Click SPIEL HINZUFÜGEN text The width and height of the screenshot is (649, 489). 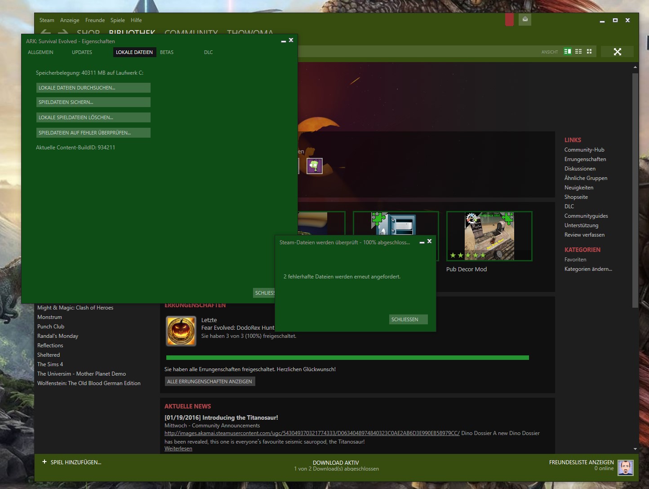[x=76, y=462]
